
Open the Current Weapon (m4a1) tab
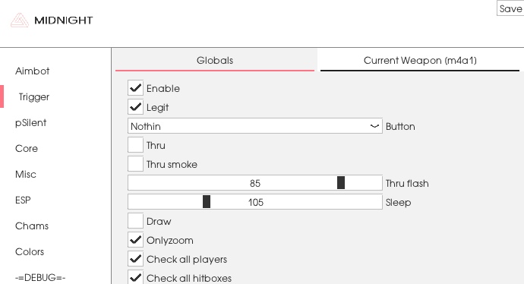420,61
